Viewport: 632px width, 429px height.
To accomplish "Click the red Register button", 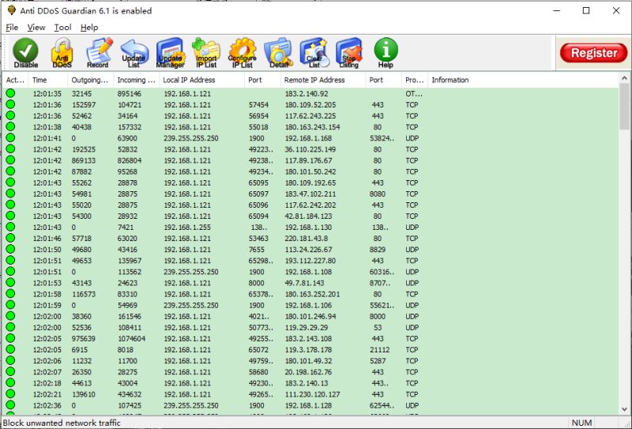I will pos(593,53).
